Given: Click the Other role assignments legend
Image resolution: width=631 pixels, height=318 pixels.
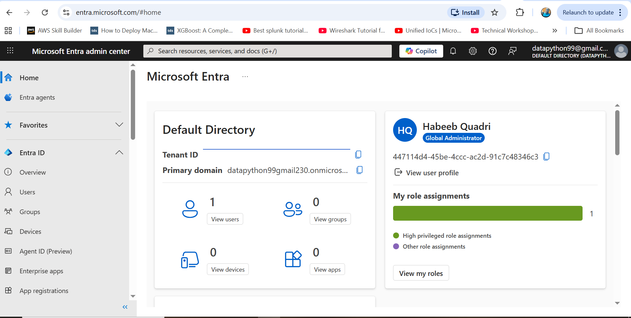Looking at the screenshot, I should [429, 247].
